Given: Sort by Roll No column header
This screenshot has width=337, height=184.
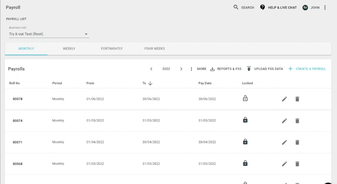Looking at the screenshot, I should (x=14, y=83).
